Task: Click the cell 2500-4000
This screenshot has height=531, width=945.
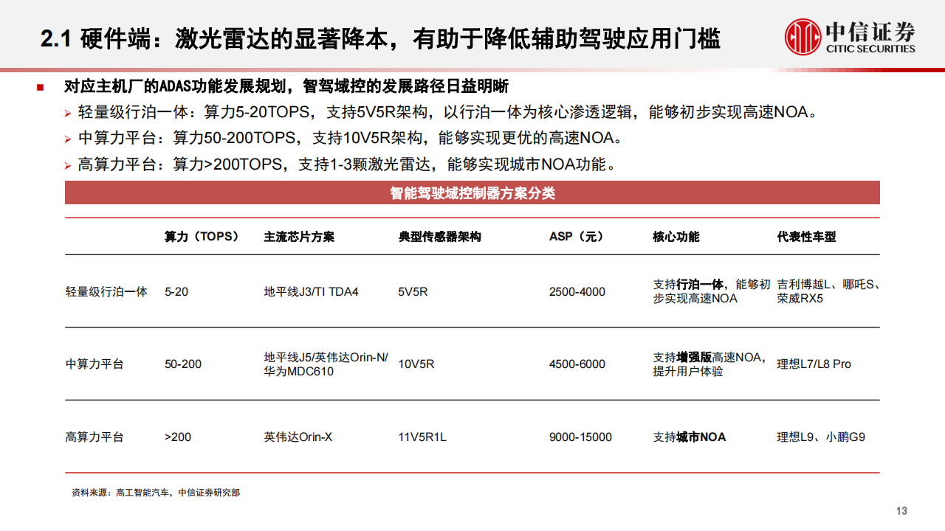Action: tap(577, 291)
